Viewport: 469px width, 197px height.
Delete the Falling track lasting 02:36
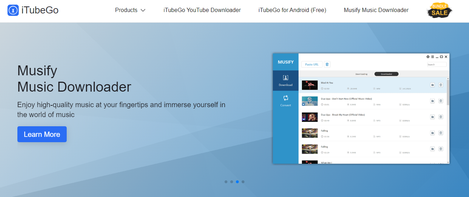441,133
